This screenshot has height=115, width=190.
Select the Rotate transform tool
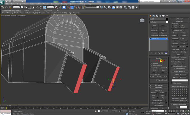(x=41, y=7)
